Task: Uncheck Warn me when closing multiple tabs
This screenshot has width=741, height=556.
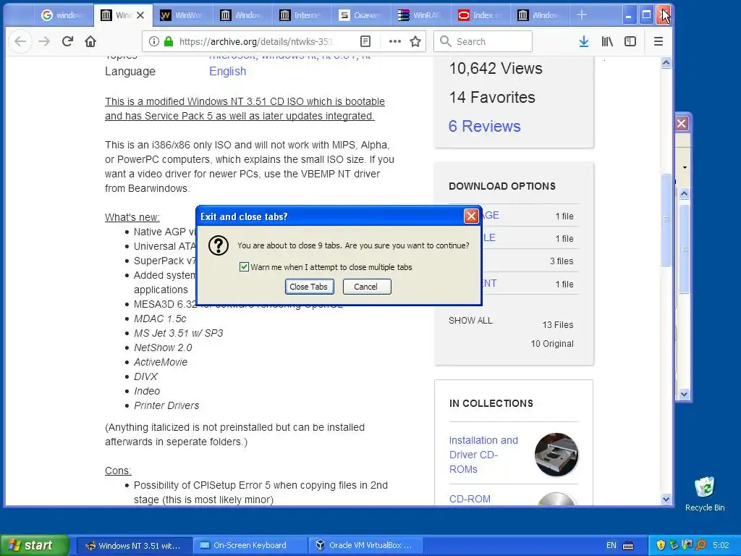Action: point(244,267)
